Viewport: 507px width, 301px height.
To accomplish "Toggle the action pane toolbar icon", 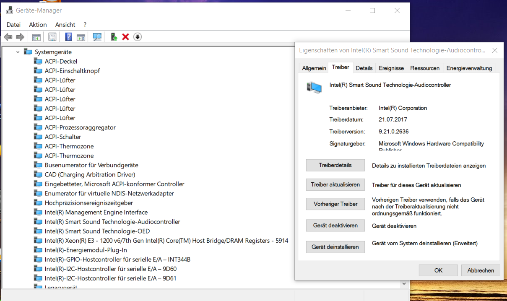I will click(x=81, y=37).
